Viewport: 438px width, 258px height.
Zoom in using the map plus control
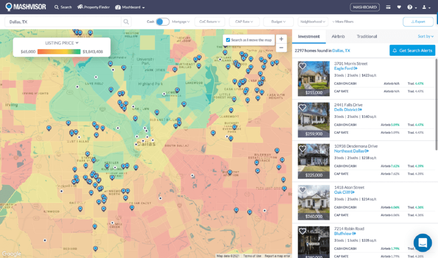pos(281,38)
